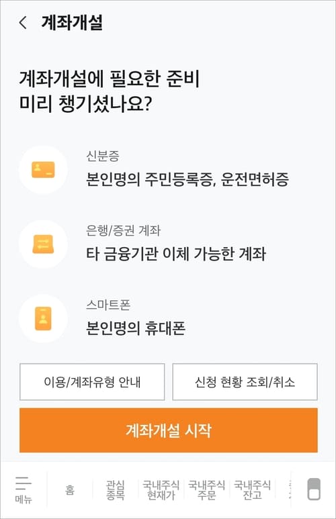
Task: Tap the 신분증 label
Action: click(x=103, y=156)
